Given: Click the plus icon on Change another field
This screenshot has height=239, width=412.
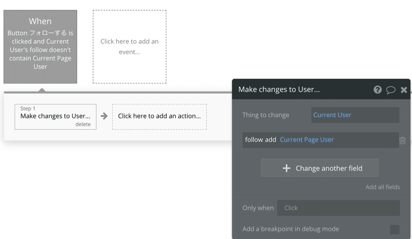Looking at the screenshot, I should coord(286,168).
